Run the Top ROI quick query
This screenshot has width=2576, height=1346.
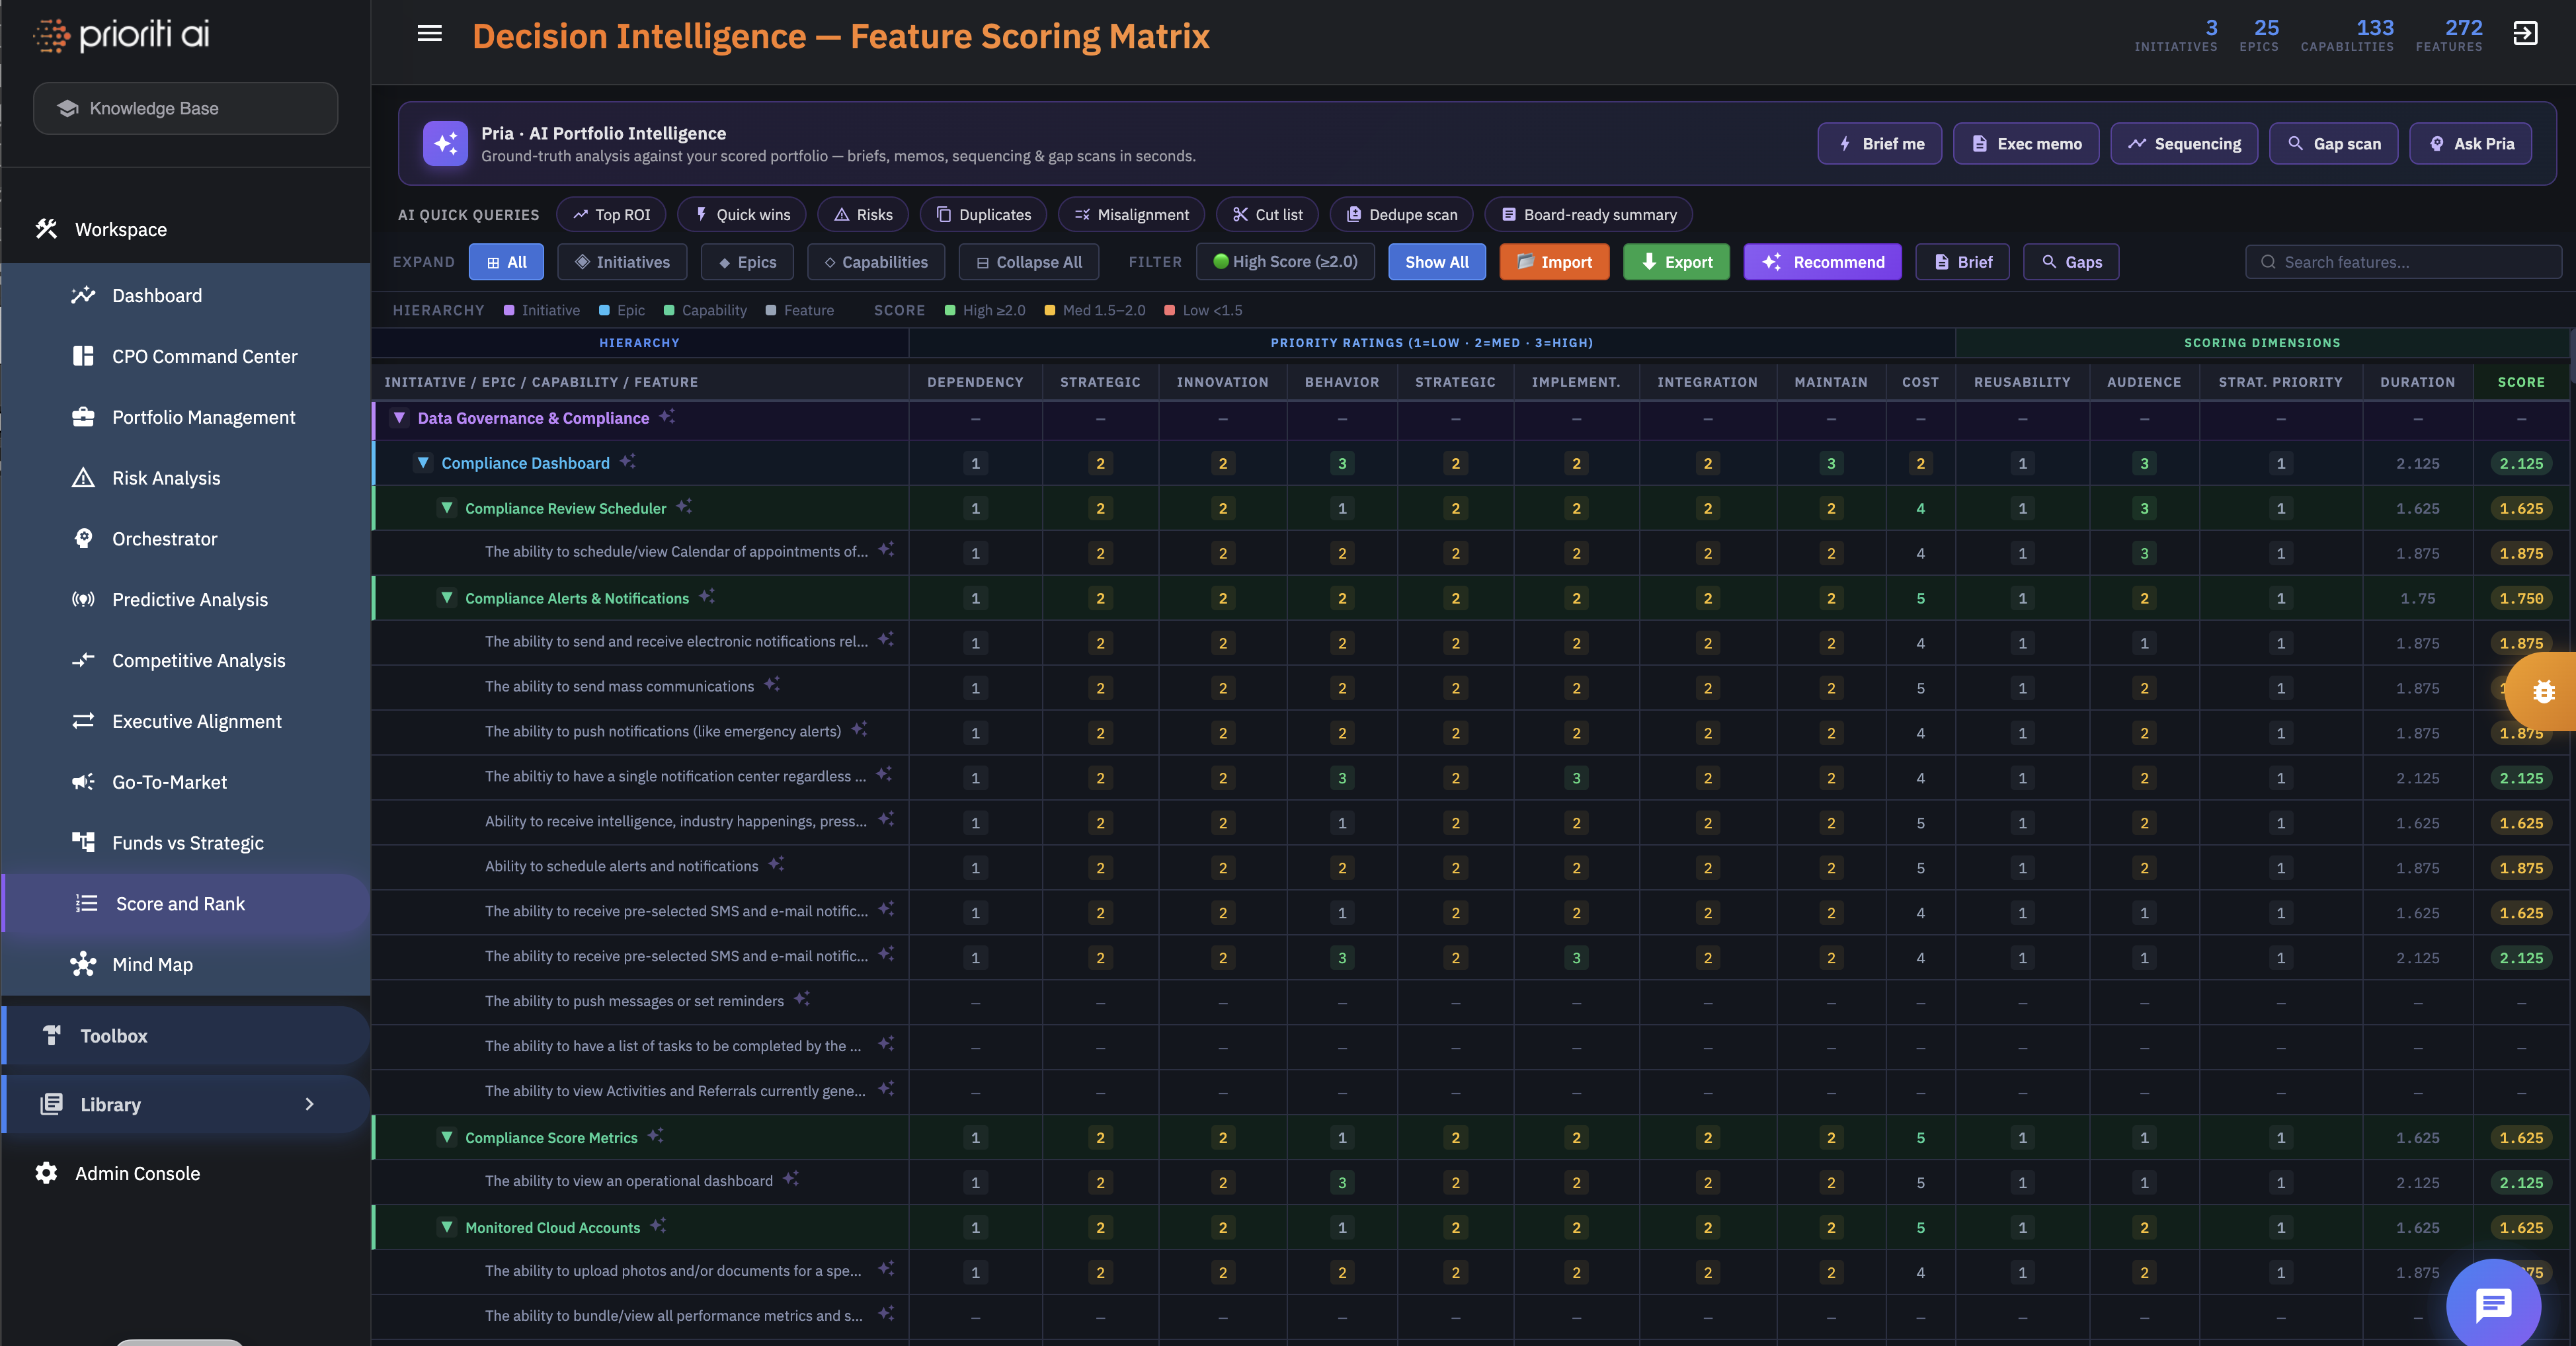pos(611,214)
